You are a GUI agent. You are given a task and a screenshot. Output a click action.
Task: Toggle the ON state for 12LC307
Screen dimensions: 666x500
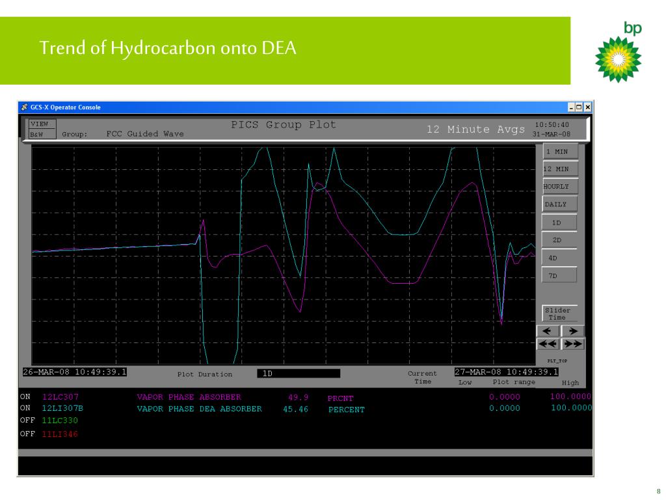(x=25, y=396)
